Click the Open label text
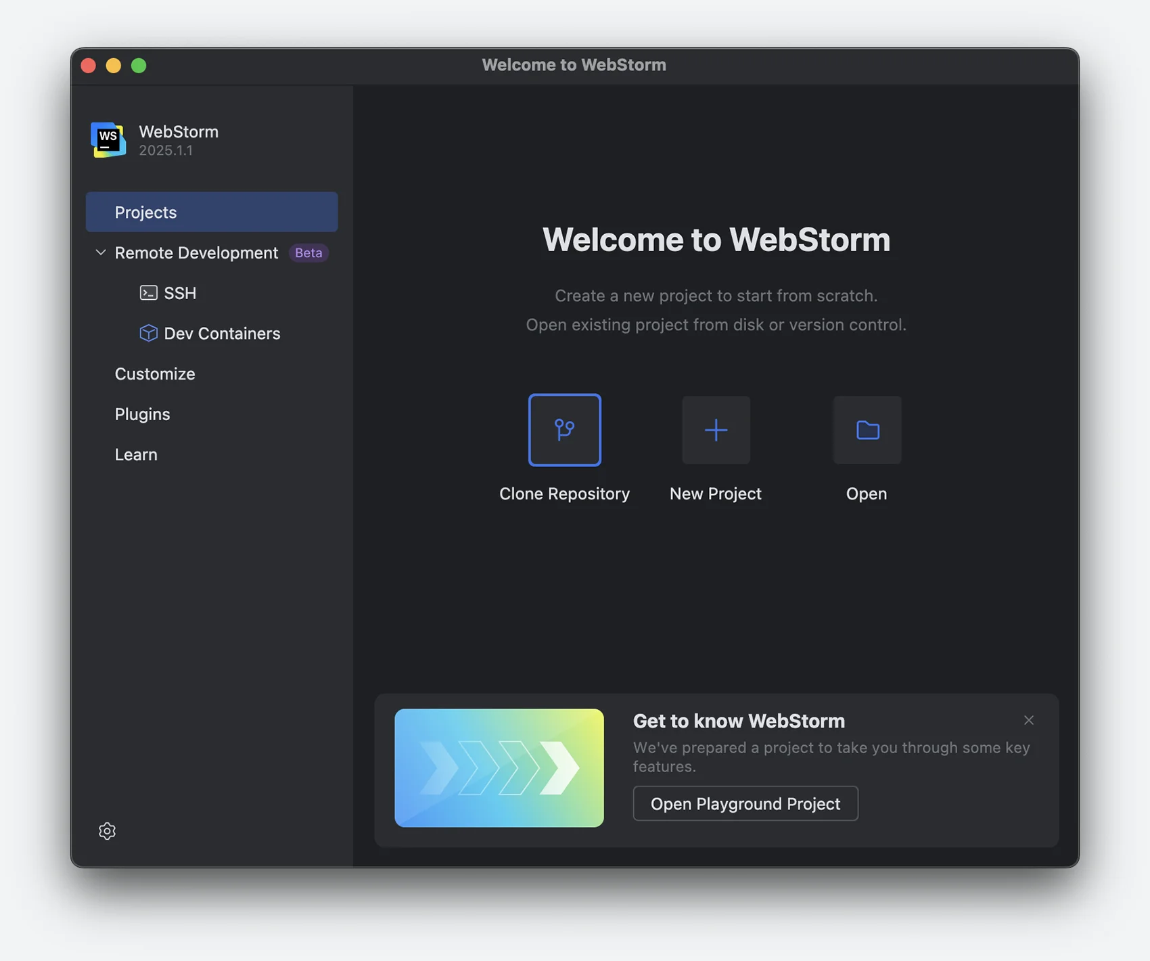 click(867, 494)
